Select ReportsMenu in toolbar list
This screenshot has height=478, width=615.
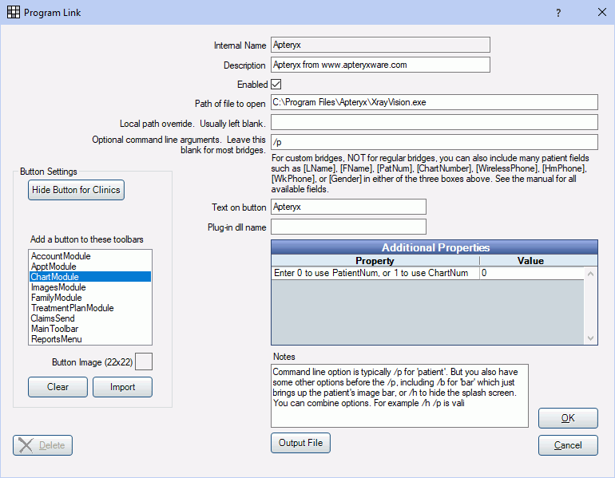[90, 339]
